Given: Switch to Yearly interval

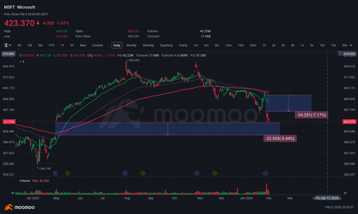Looking at the screenshot, I should click(183, 45).
